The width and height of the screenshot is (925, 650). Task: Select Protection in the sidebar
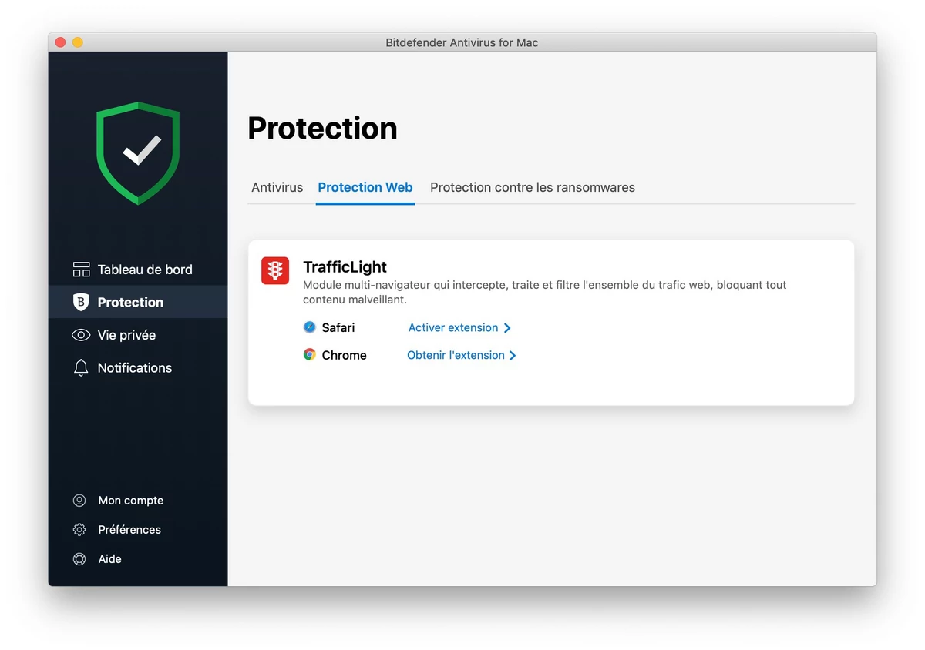click(x=138, y=302)
